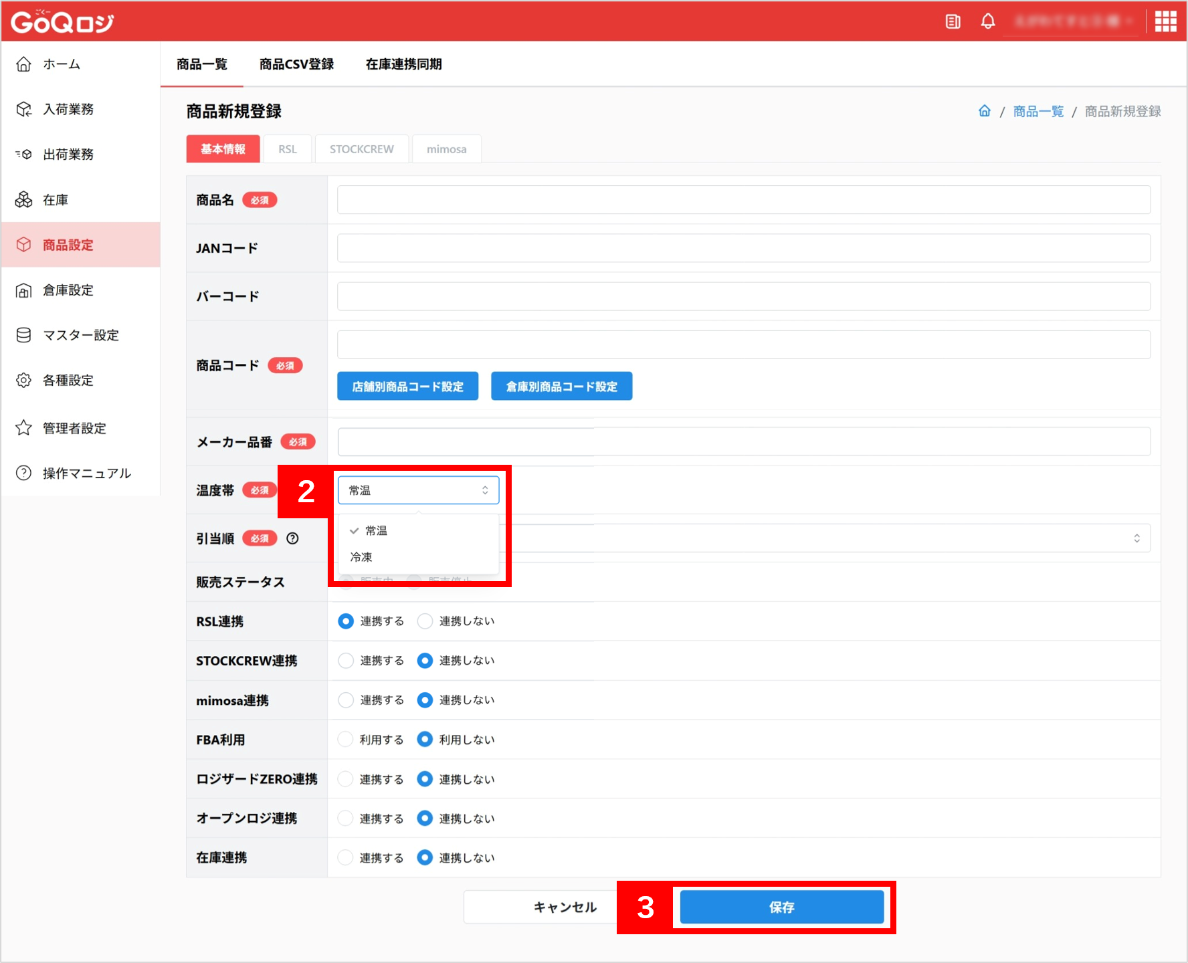
Task: Choose 常温 option in dropdown
Action: (419, 530)
